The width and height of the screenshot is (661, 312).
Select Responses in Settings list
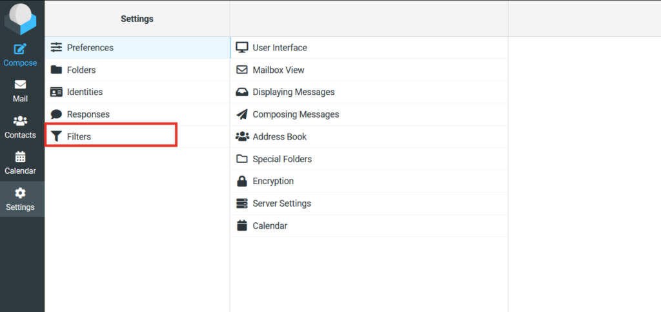tap(137, 114)
